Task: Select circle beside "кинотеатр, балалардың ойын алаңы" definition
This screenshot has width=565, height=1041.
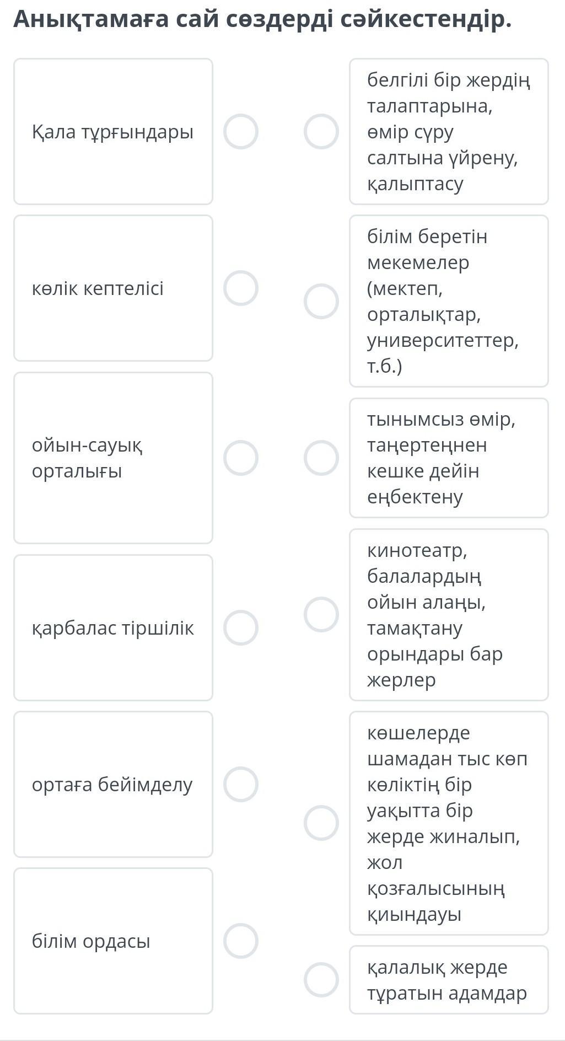Action: point(321,614)
